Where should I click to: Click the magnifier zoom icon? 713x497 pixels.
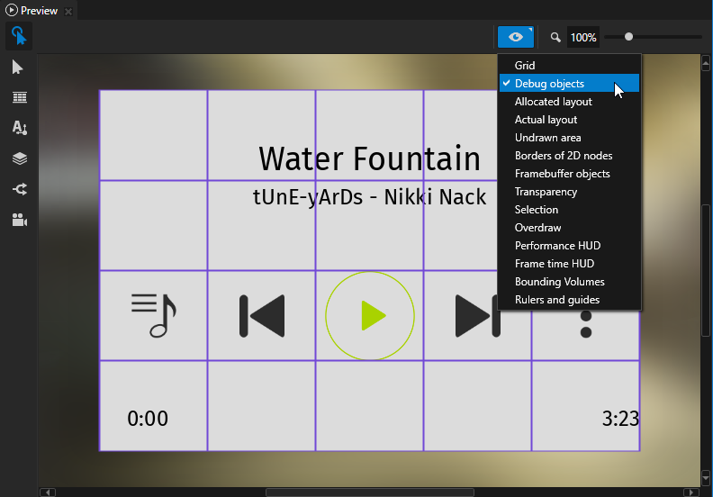pos(555,38)
